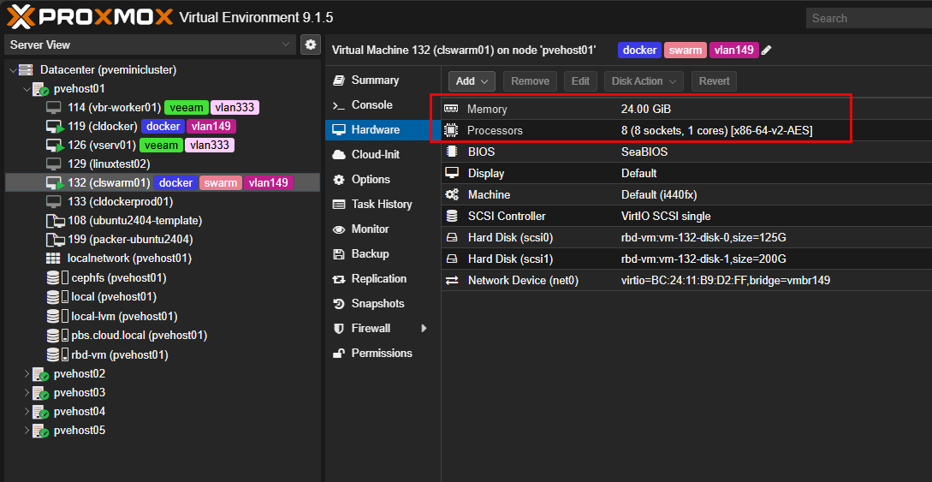Expand the pvehost02 node
Image resolution: width=932 pixels, height=482 pixels.
pos(27,374)
